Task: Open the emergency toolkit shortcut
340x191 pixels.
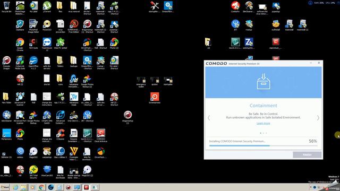Action: coord(141,82)
